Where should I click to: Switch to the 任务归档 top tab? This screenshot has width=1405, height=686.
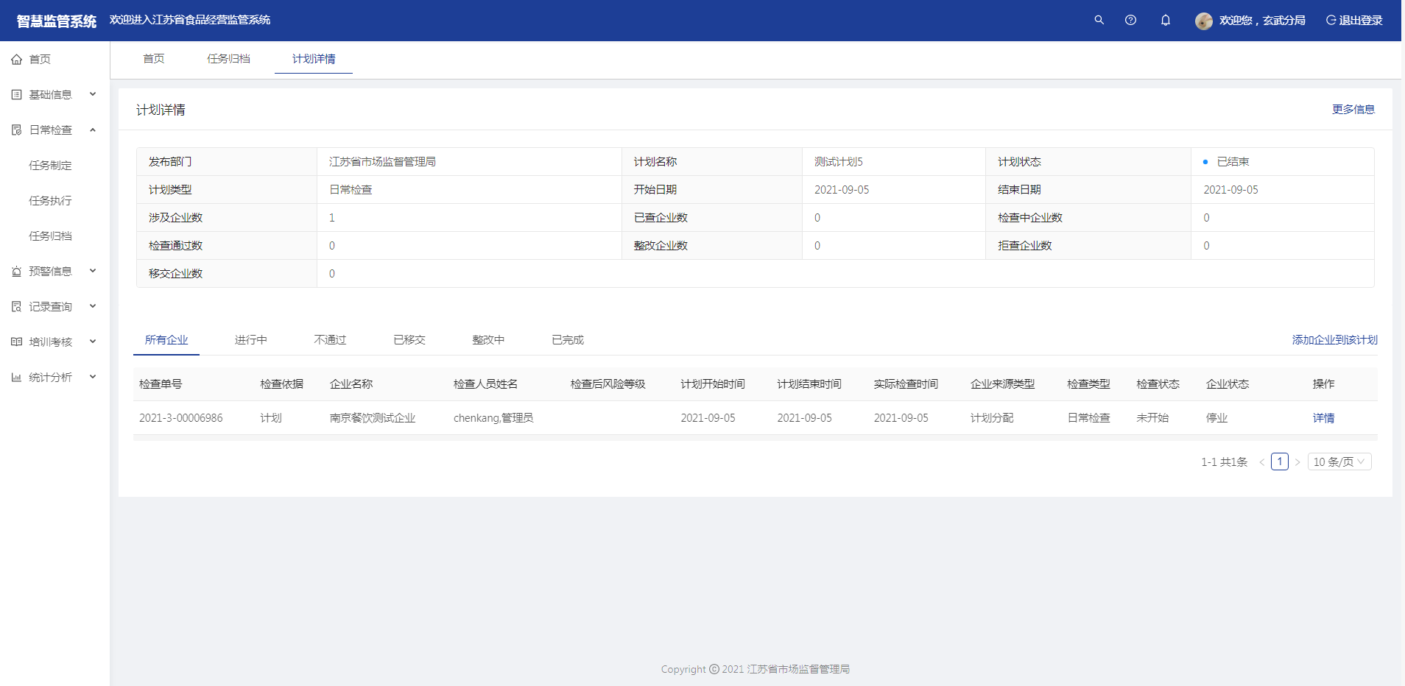click(x=228, y=59)
